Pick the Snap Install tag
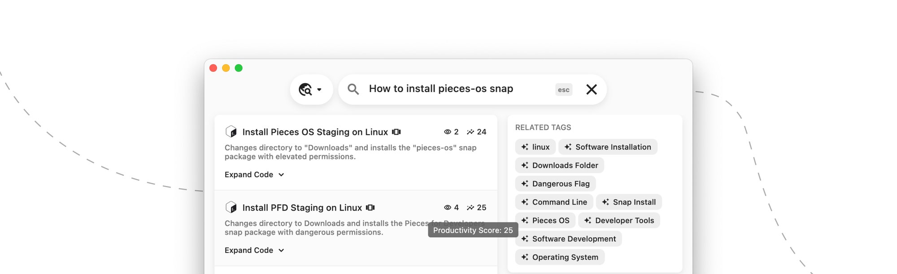Image resolution: width=897 pixels, height=274 pixels. click(629, 202)
